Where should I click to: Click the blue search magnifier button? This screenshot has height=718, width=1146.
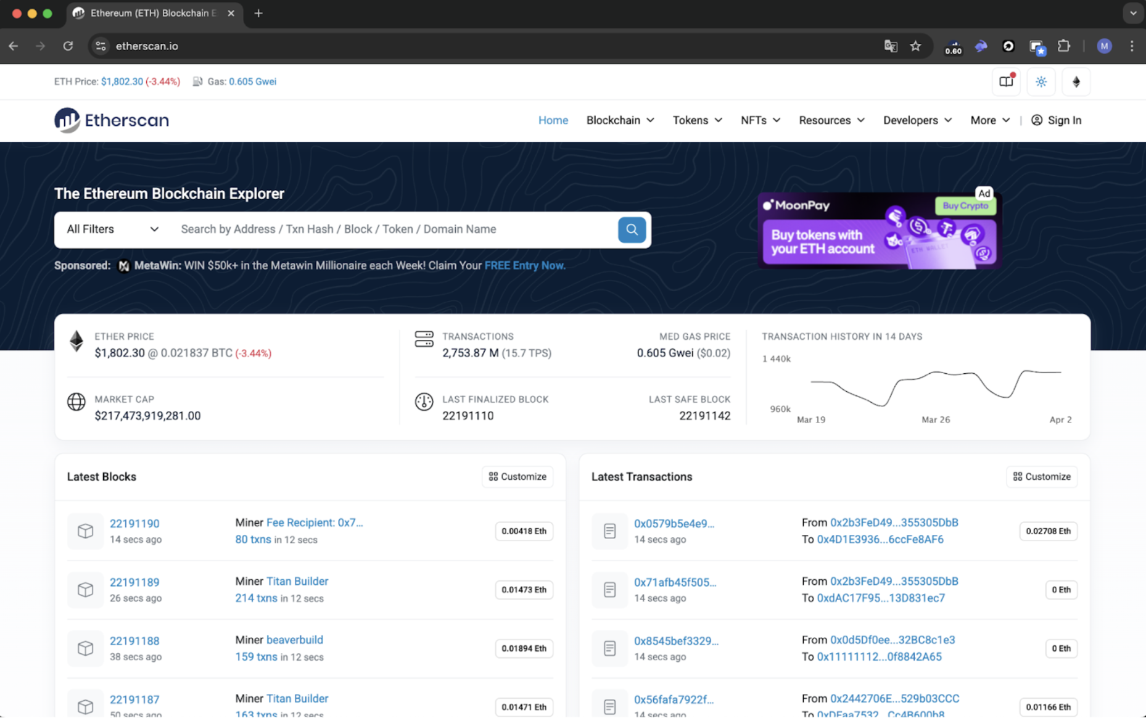[x=632, y=229]
